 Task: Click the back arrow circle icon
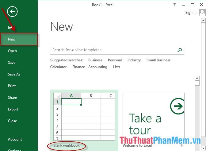click(x=12, y=12)
